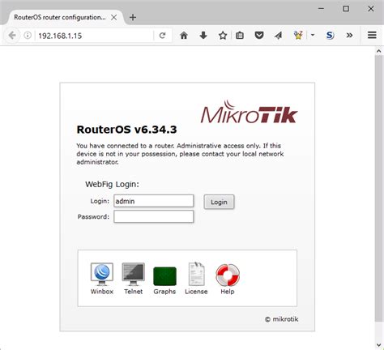Image resolution: width=384 pixels, height=350 pixels.
Task: Click the © mikrotik footer text
Action: pos(281,319)
